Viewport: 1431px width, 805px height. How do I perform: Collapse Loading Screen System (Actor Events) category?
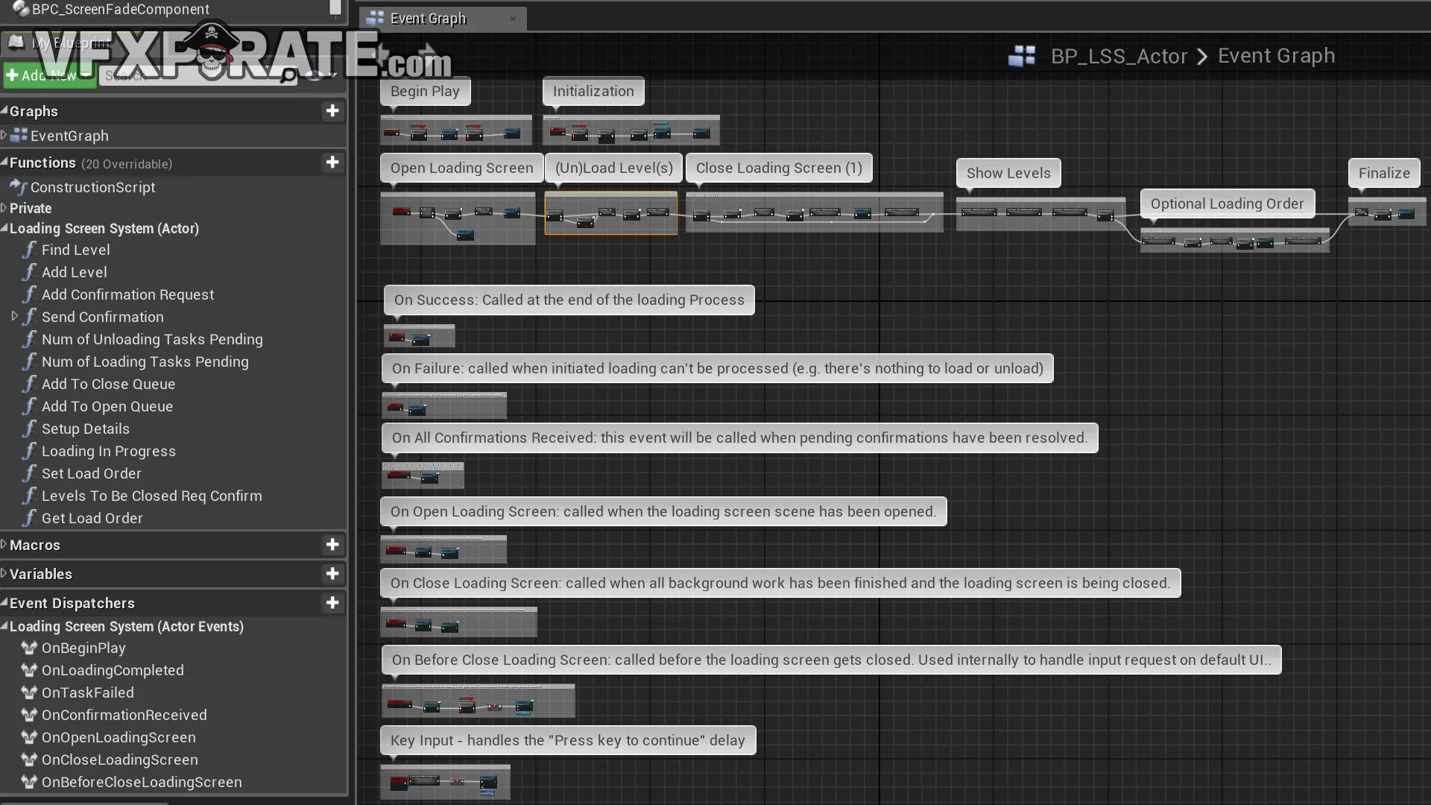point(4,626)
